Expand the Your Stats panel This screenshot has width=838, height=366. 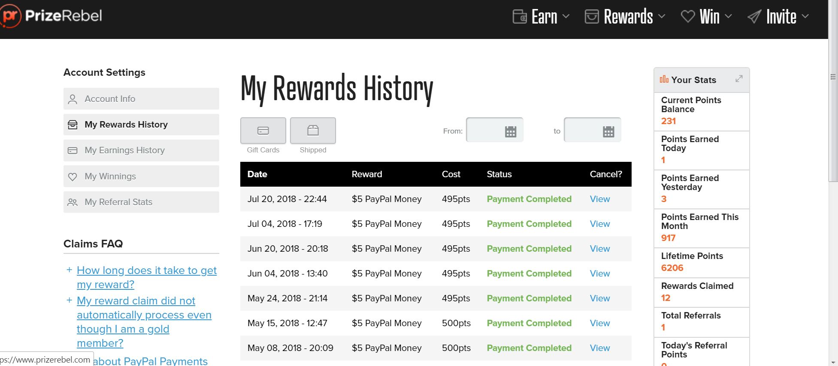click(x=739, y=79)
